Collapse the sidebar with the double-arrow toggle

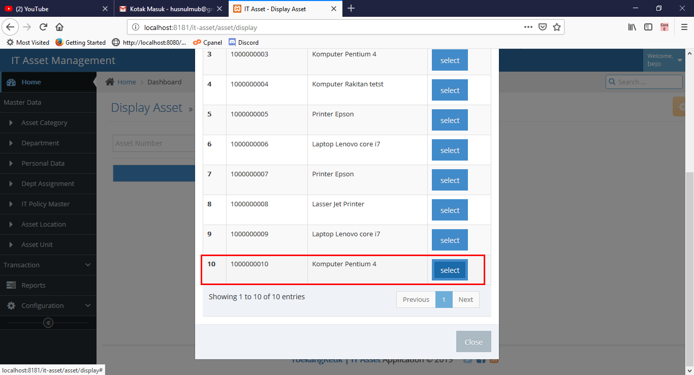(x=48, y=322)
